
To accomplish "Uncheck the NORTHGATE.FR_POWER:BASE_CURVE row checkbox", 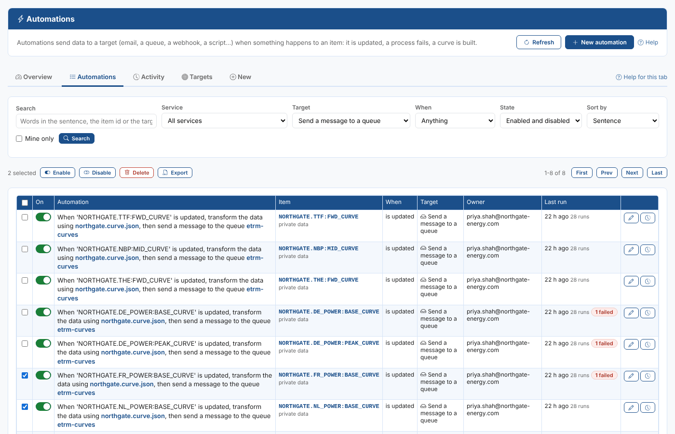I will pos(25,376).
